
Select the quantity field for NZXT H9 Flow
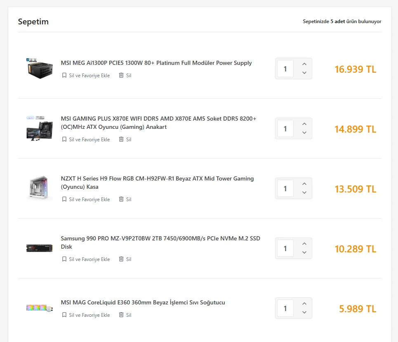click(x=285, y=188)
